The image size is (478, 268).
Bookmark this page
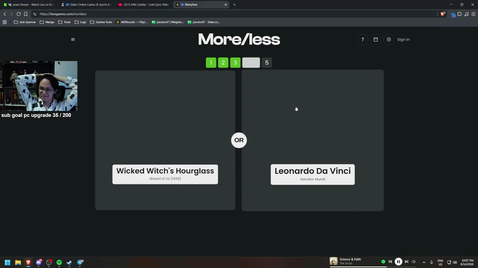(x=25, y=14)
